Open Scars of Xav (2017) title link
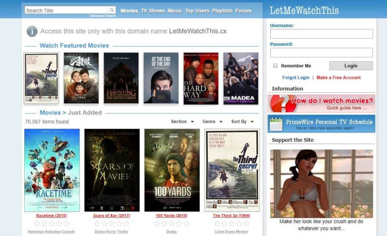The image size is (387, 236). (x=111, y=216)
